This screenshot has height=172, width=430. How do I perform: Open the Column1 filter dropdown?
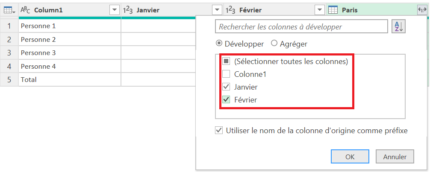[114, 10]
